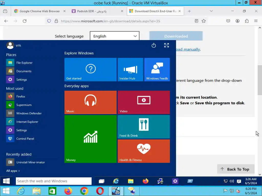Open the Firefox extensions menu
This screenshot has height=196, width=262.
coord(247,21)
